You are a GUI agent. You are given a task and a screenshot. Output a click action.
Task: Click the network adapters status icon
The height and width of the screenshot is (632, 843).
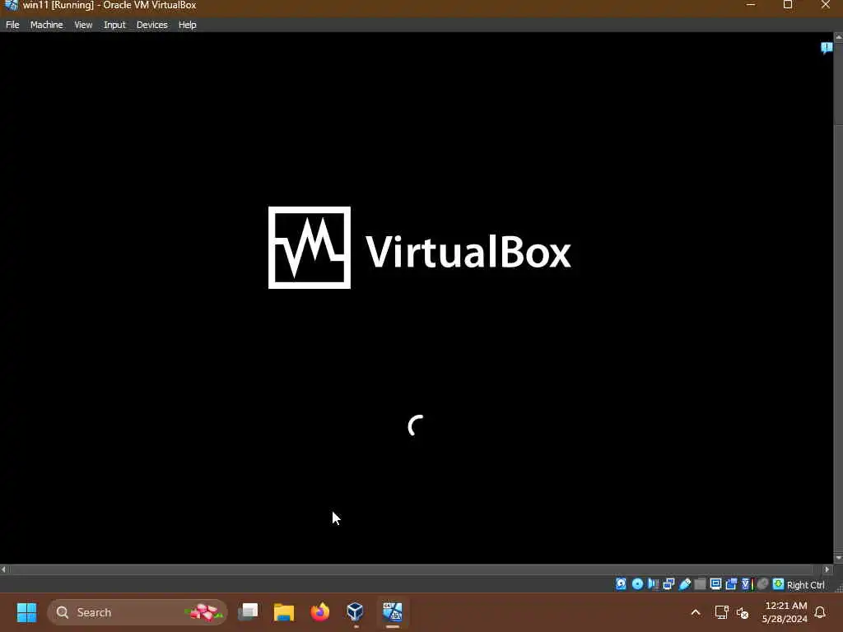coord(668,584)
